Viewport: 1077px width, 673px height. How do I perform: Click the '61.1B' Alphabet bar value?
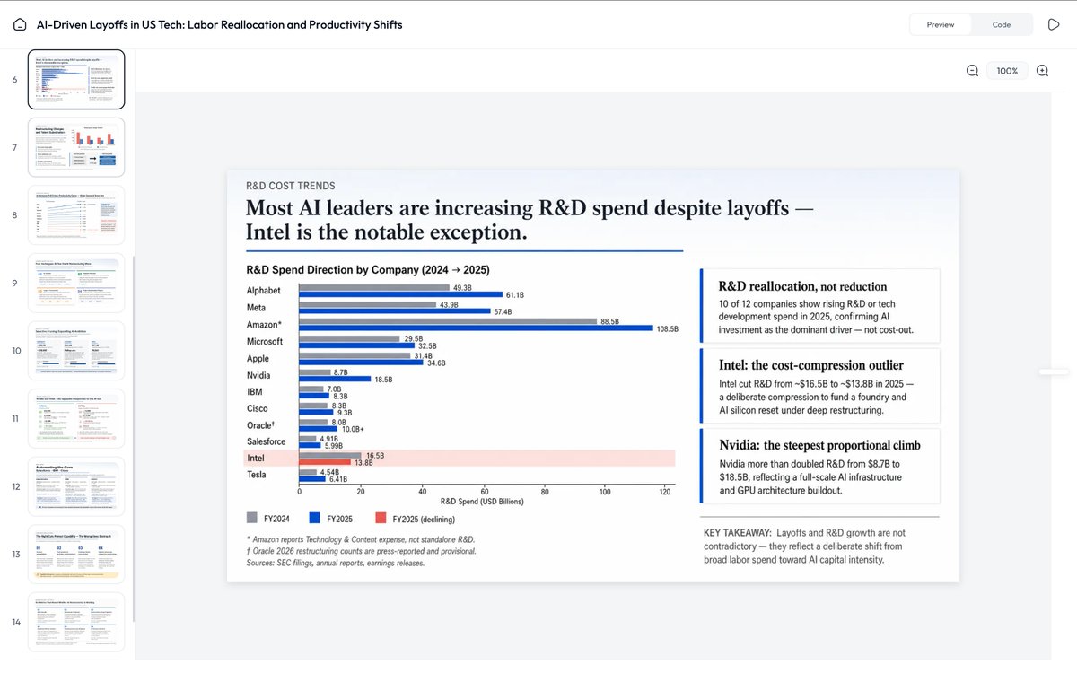(x=515, y=295)
